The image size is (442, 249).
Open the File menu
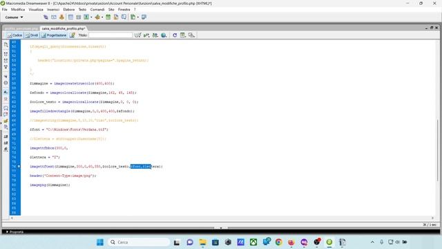tap(5, 9)
